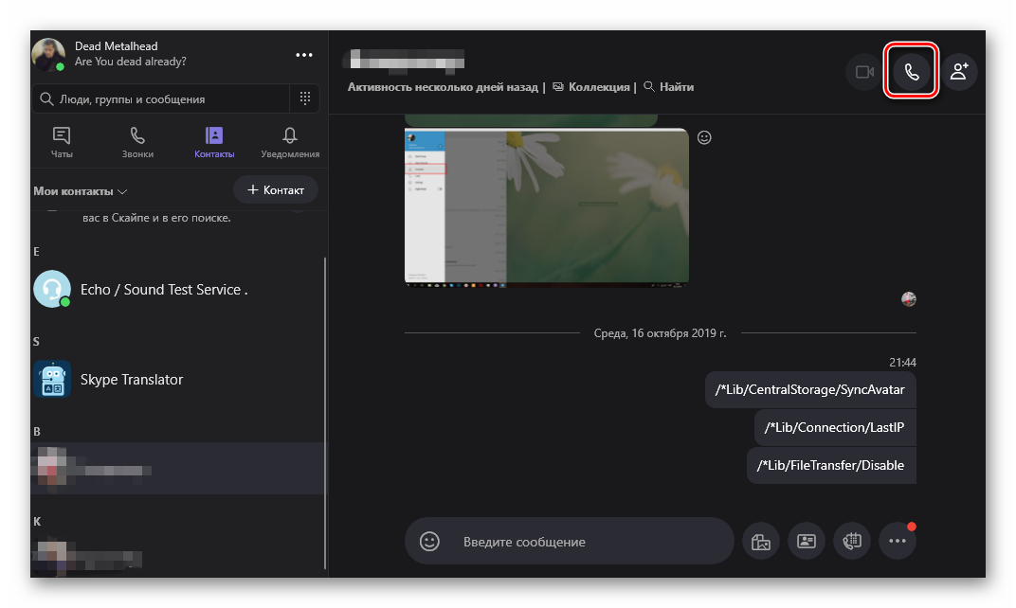This screenshot has height=608, width=1016.
Task: Open the dial pad grid icon
Action: [305, 98]
